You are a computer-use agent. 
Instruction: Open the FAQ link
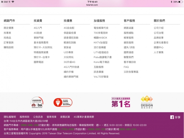click(126, 67)
